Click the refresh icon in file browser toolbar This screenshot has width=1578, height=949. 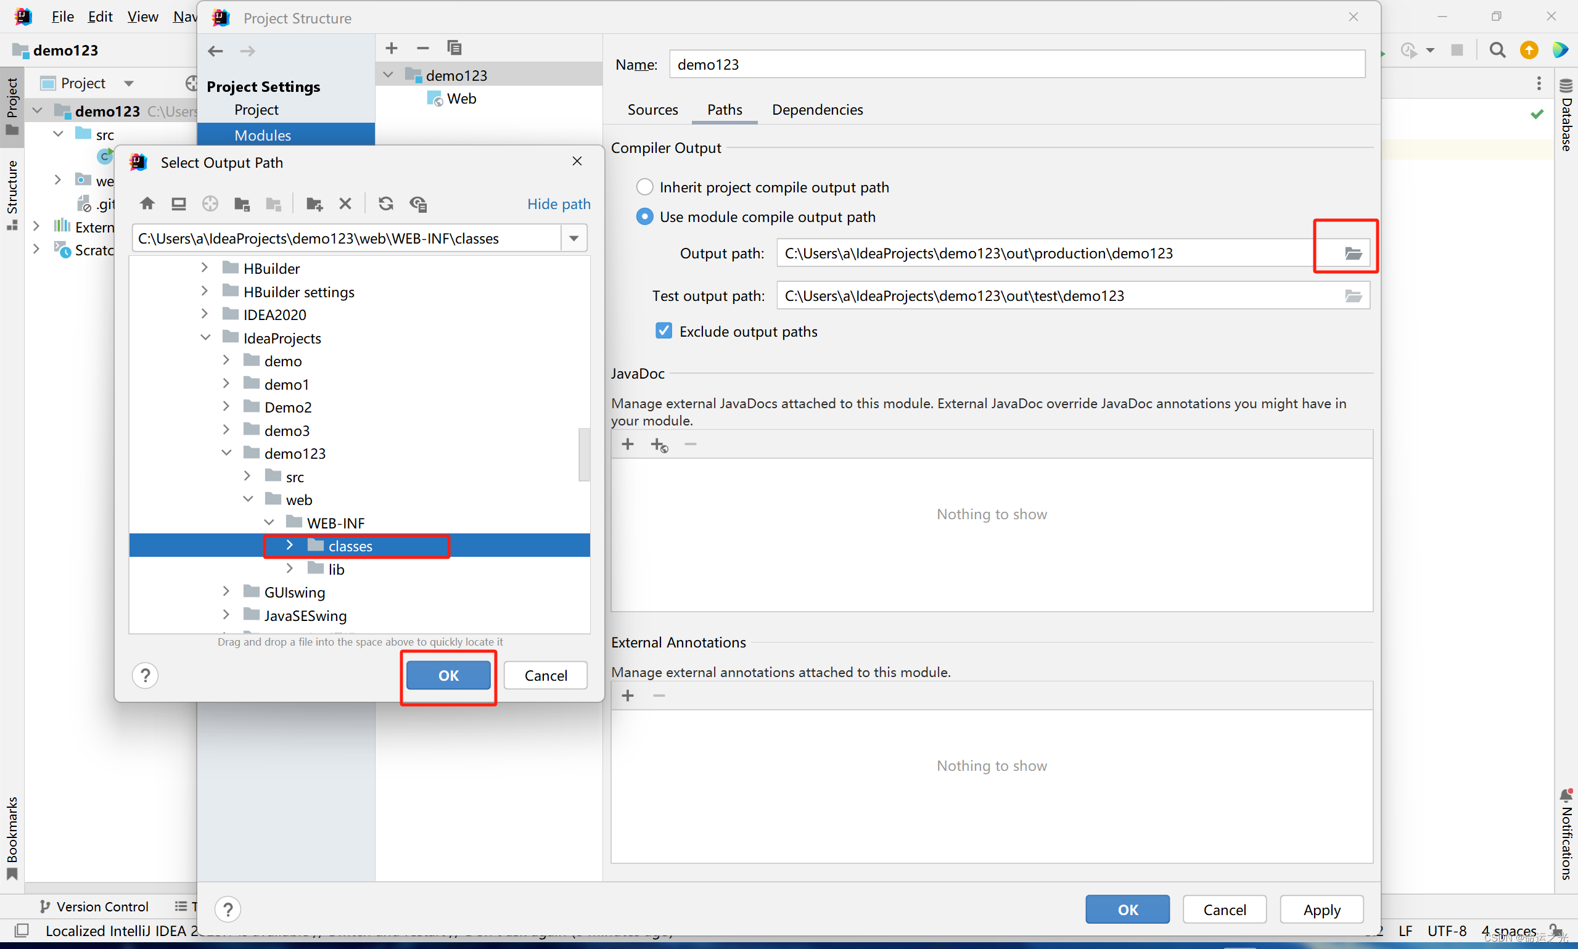[385, 203]
